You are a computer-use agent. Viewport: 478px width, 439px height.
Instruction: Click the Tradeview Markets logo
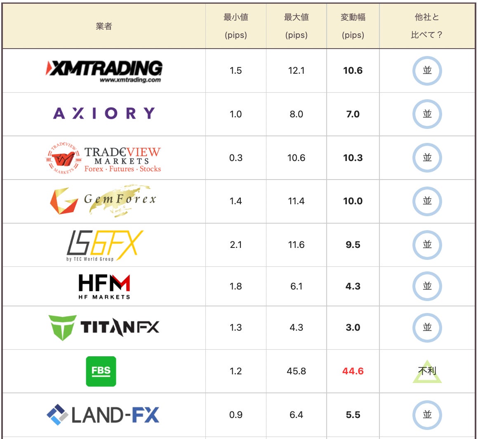click(x=104, y=158)
